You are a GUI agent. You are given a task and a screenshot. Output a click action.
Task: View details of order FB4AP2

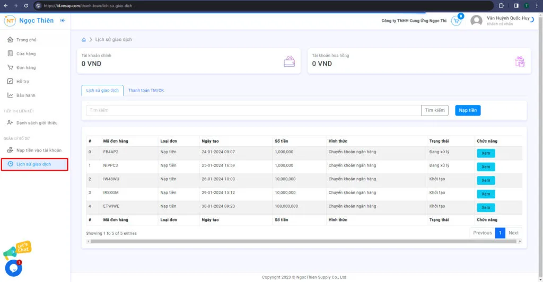point(485,153)
